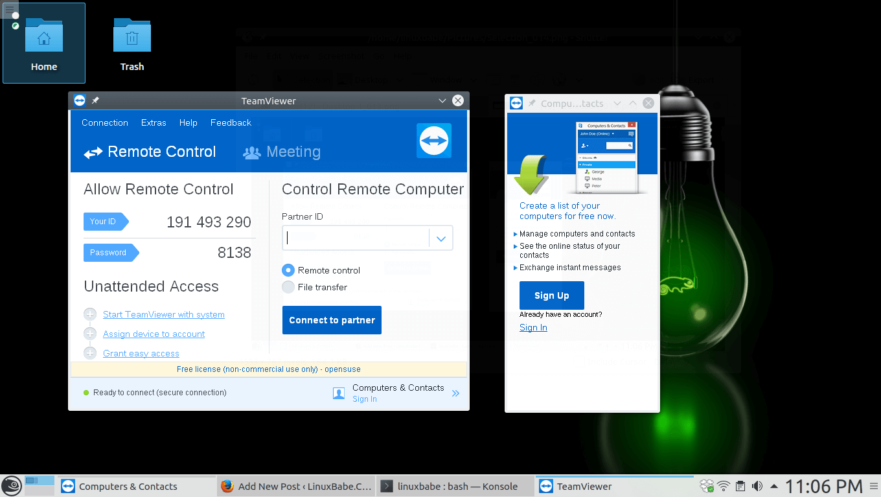Click the Connect to partner button

point(332,320)
